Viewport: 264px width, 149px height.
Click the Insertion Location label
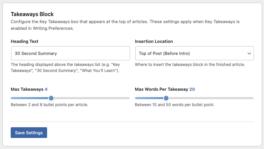click(154, 41)
